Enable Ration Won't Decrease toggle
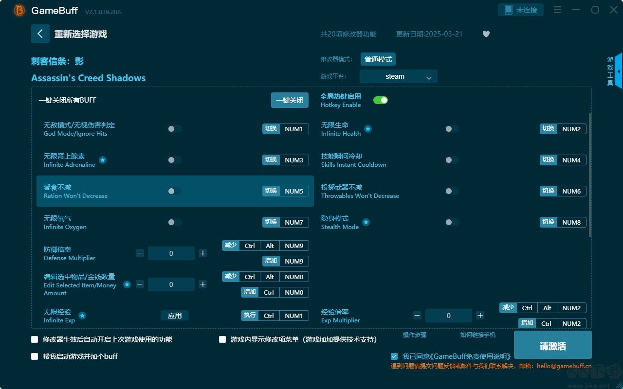 pos(175,191)
